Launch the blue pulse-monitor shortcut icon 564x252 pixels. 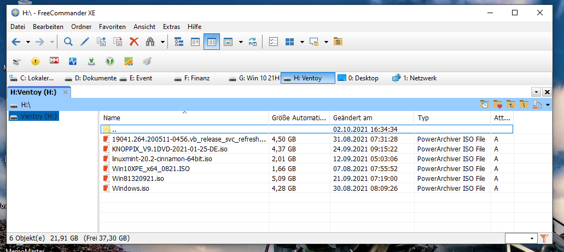point(73,61)
